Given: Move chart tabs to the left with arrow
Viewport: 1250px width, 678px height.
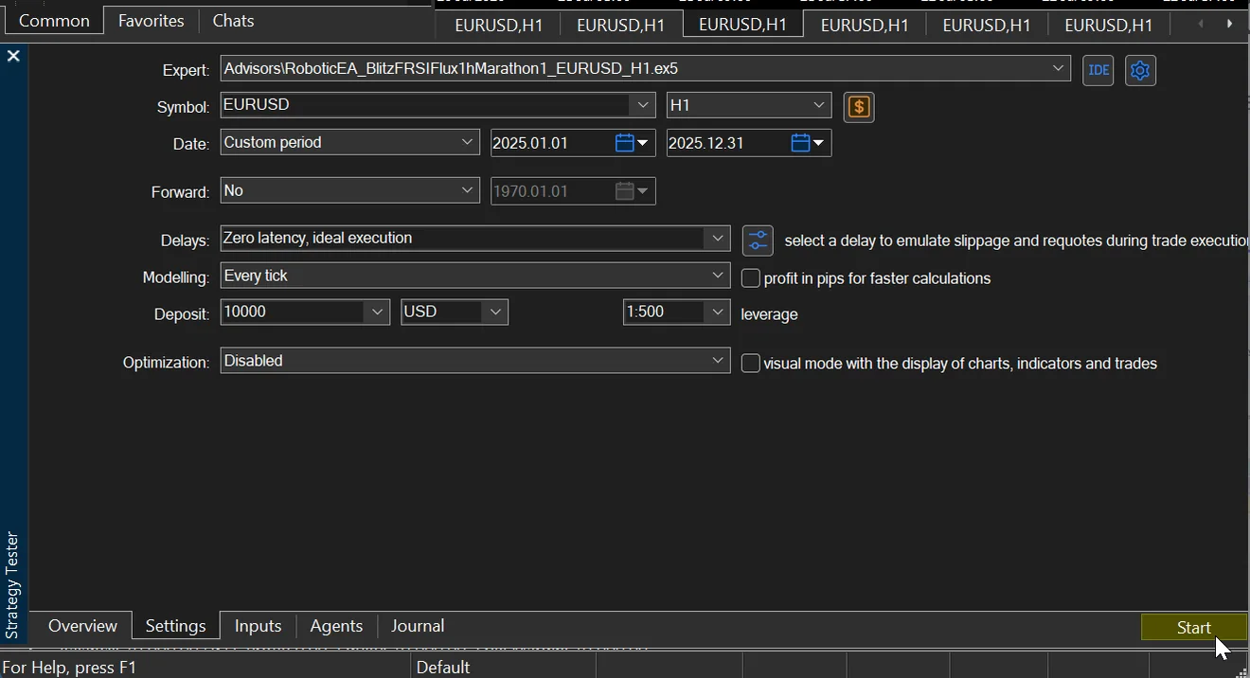Looking at the screenshot, I should [1201, 24].
